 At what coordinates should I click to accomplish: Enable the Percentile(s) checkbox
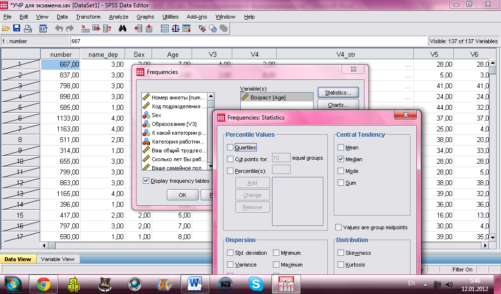pos(230,171)
